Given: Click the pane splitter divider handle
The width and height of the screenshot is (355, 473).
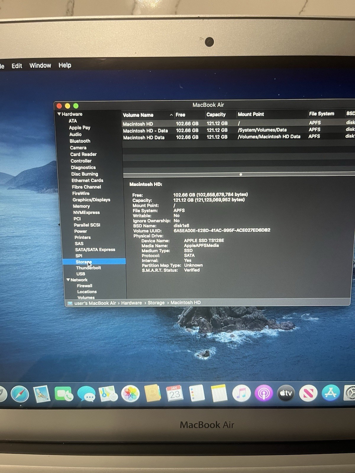Looking at the screenshot, I should point(241,174).
